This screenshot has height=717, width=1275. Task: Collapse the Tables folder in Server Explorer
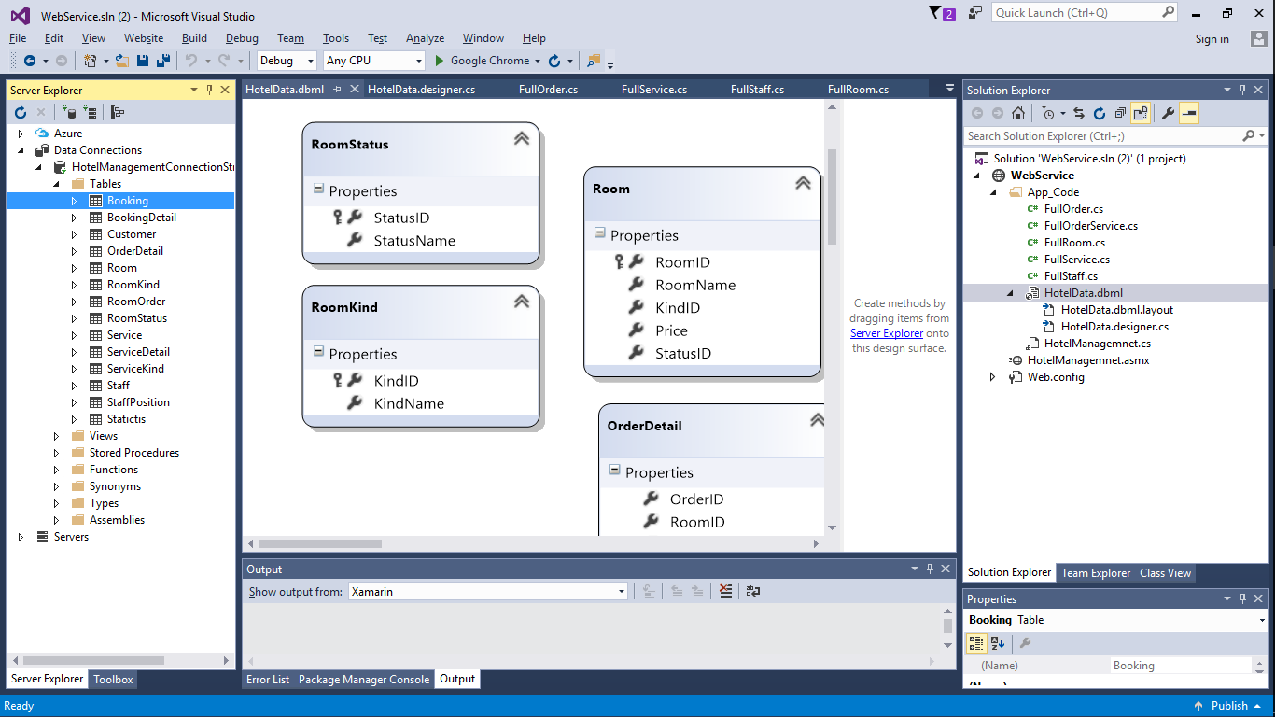pyautogui.click(x=57, y=184)
